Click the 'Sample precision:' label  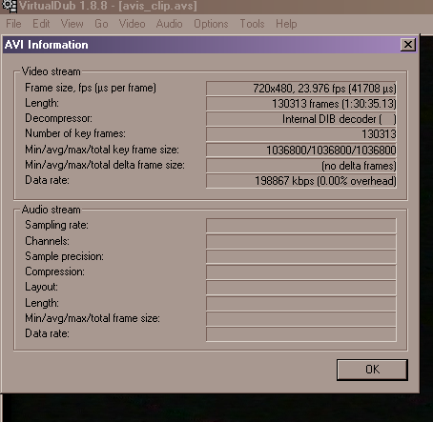64,256
